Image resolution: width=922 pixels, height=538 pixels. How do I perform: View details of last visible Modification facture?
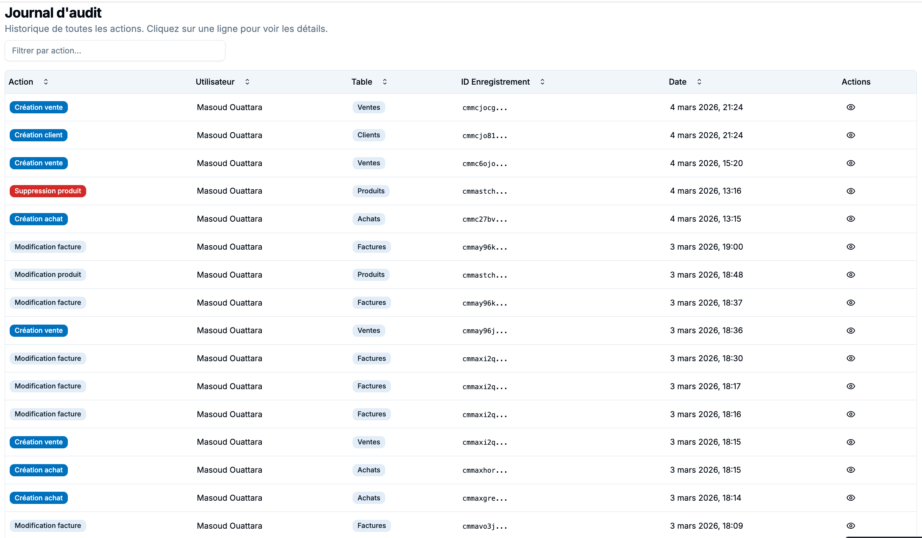(850, 525)
